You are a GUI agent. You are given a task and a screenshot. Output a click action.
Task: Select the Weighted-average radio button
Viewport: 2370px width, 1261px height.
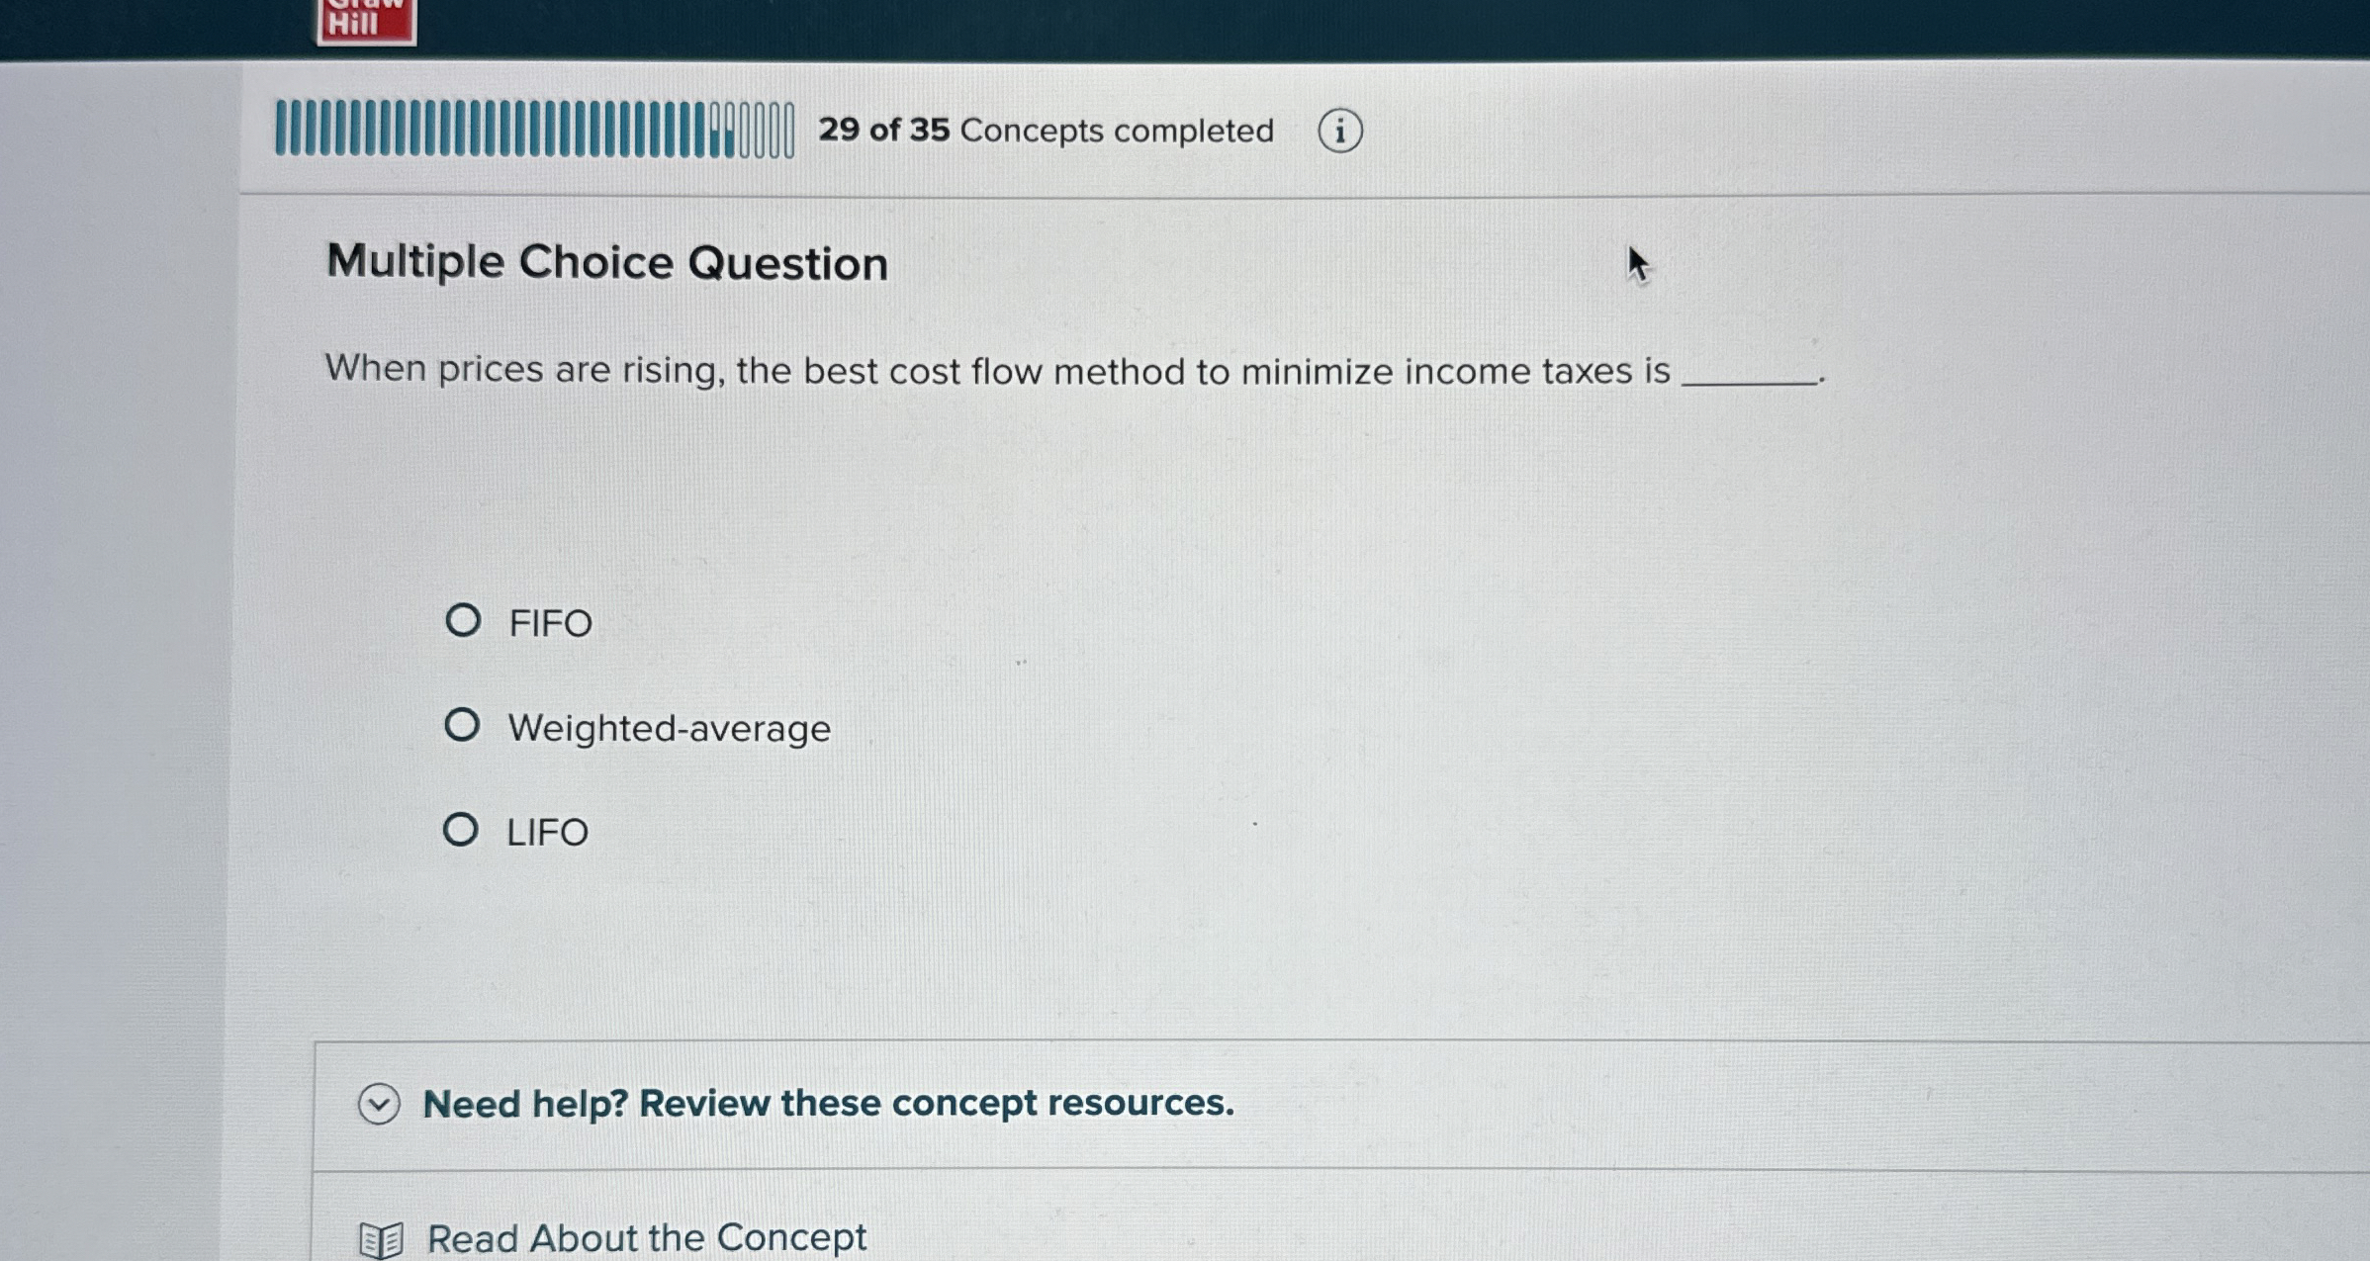click(x=463, y=725)
